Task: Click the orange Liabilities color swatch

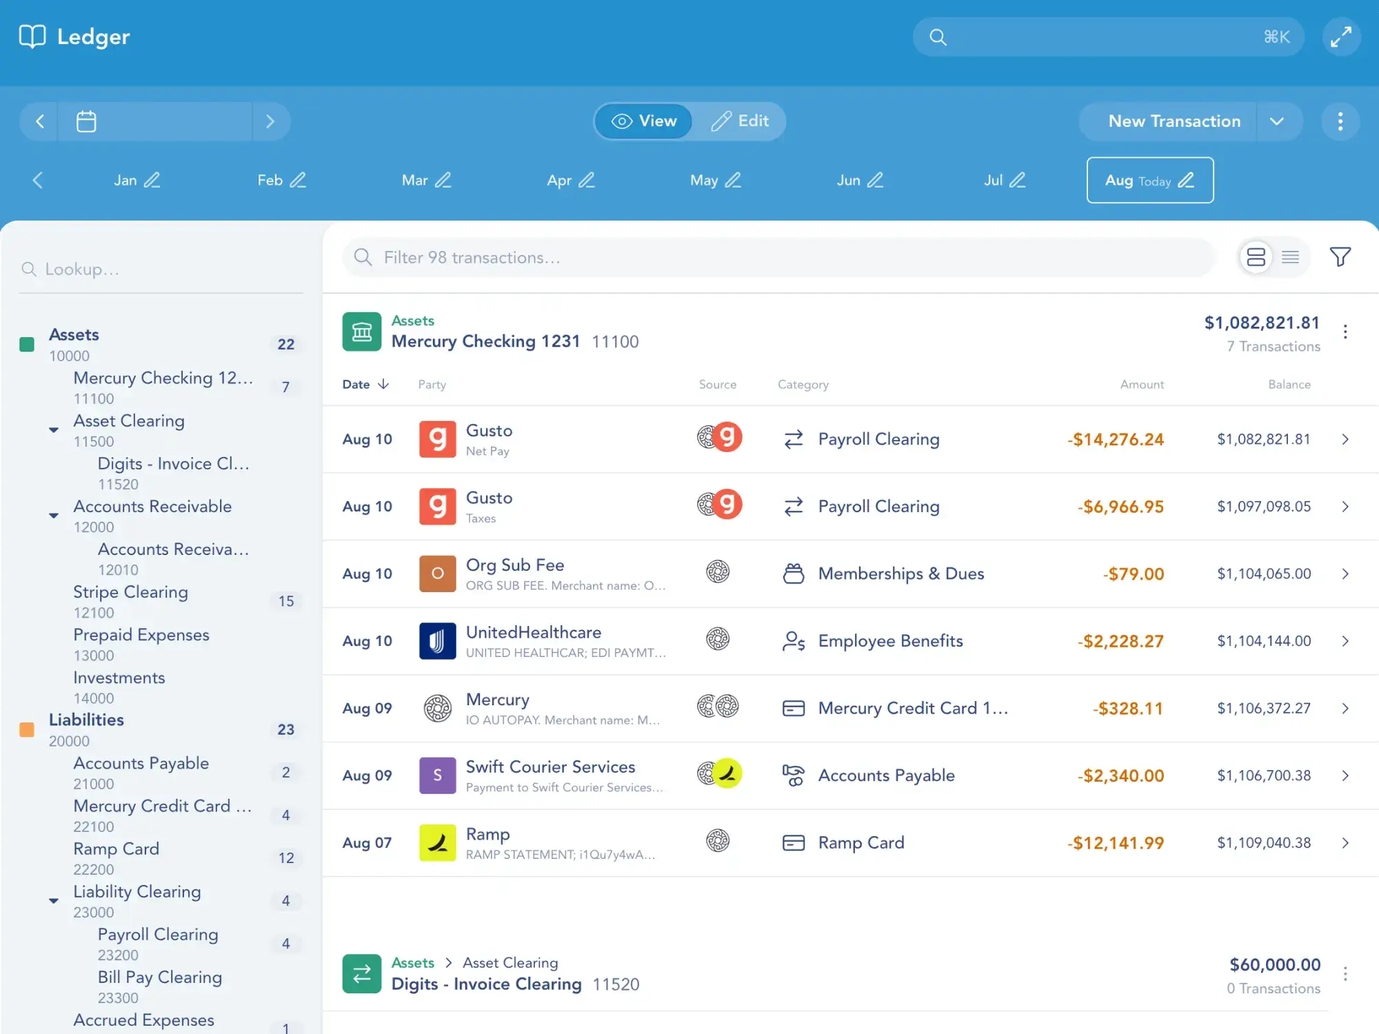Action: click(x=27, y=729)
